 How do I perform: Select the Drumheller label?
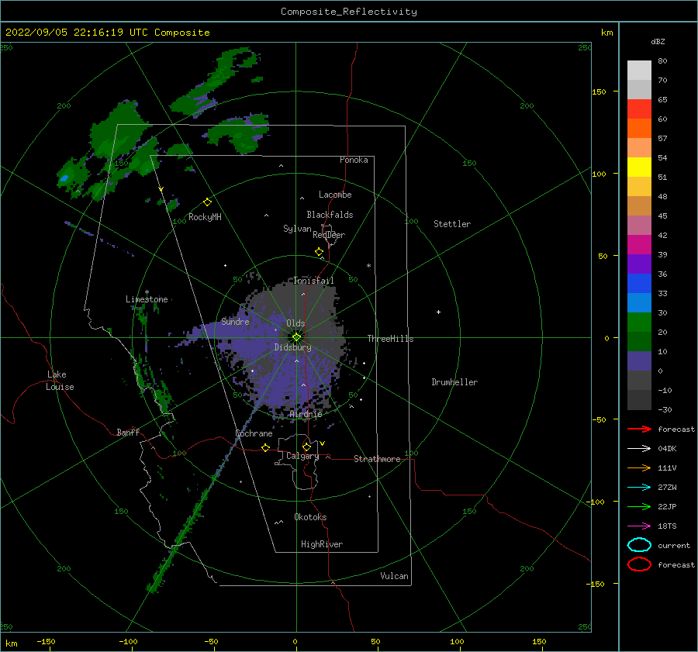pos(454,382)
